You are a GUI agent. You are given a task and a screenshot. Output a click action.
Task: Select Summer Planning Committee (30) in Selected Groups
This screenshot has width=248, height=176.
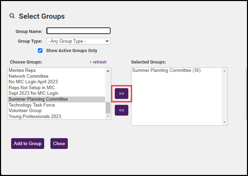coord(166,70)
